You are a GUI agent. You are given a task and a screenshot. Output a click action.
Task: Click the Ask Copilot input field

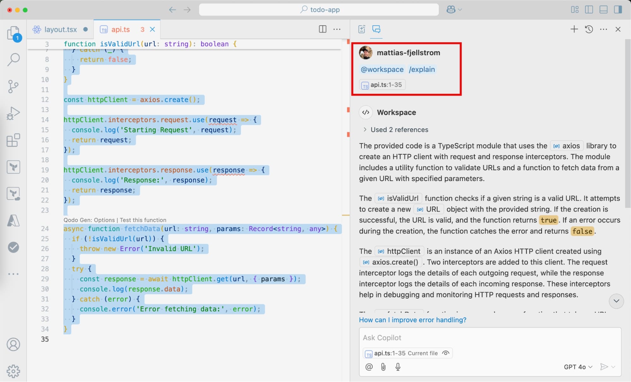[489, 338]
